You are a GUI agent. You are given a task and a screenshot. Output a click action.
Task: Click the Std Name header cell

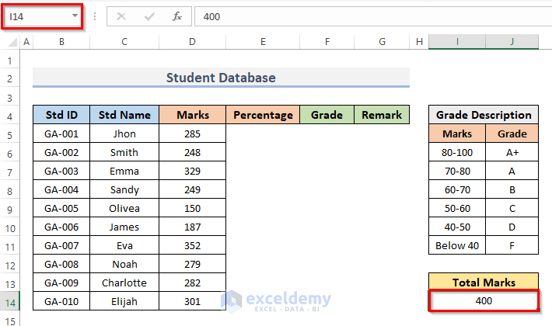(124, 115)
